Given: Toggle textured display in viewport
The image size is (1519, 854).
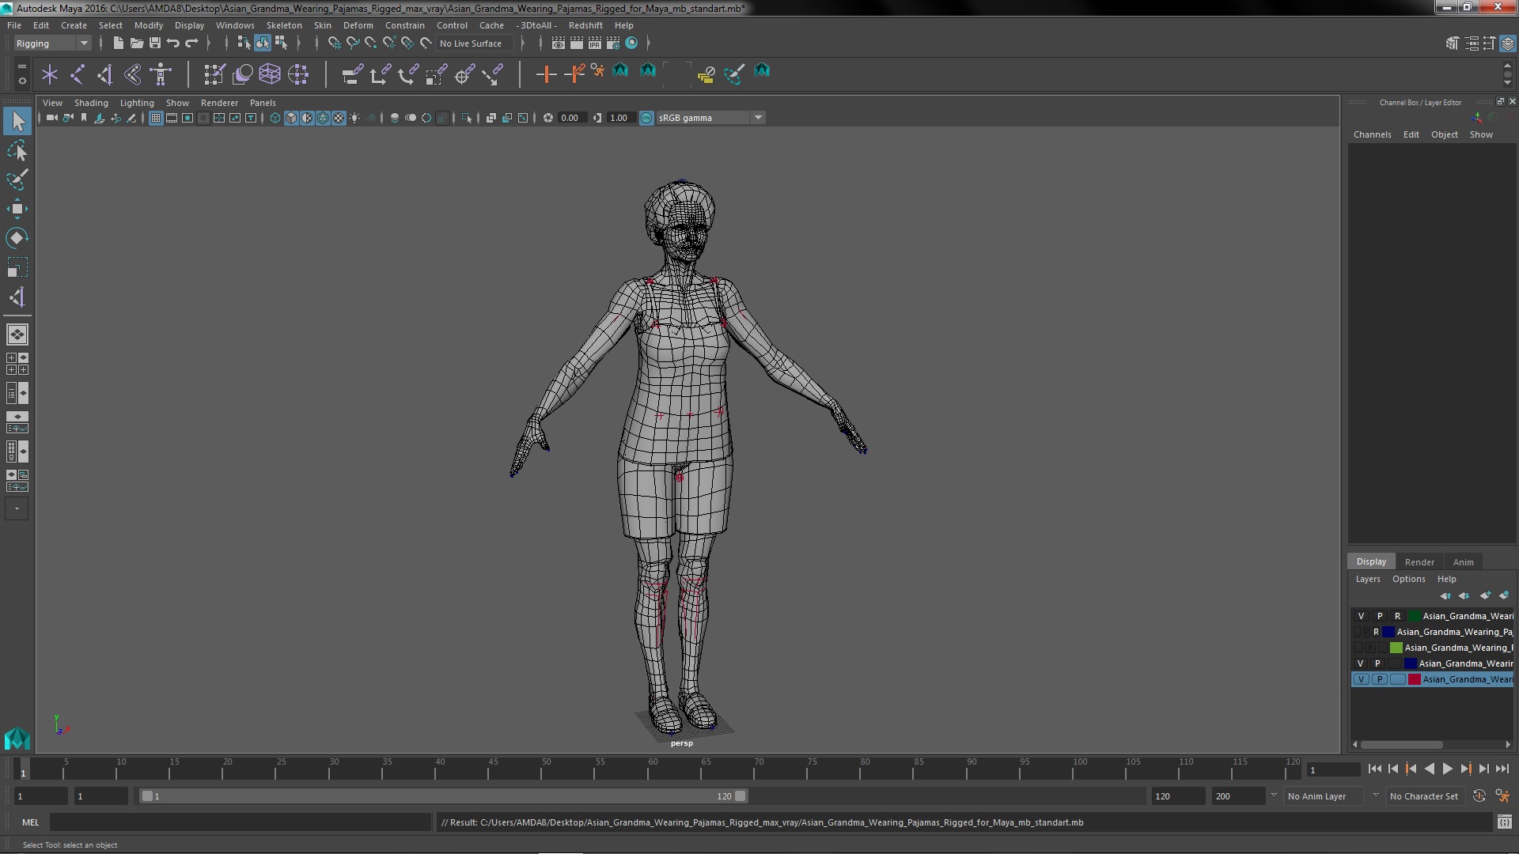Looking at the screenshot, I should point(339,118).
